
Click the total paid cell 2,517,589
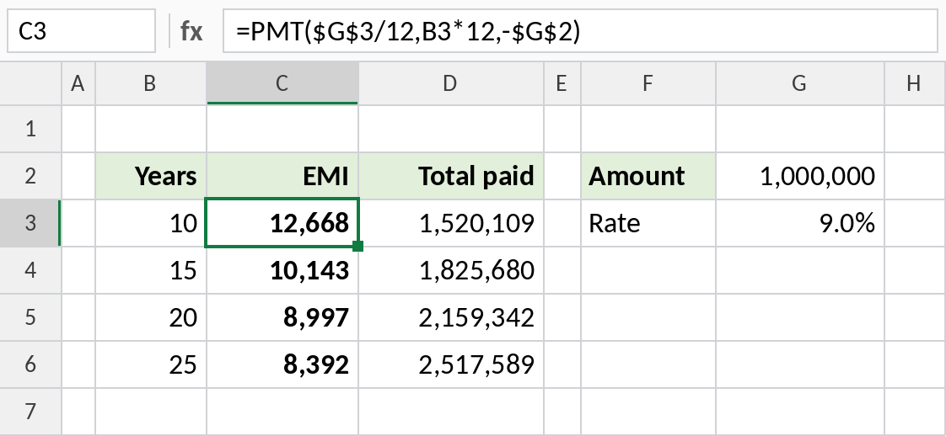(x=451, y=364)
